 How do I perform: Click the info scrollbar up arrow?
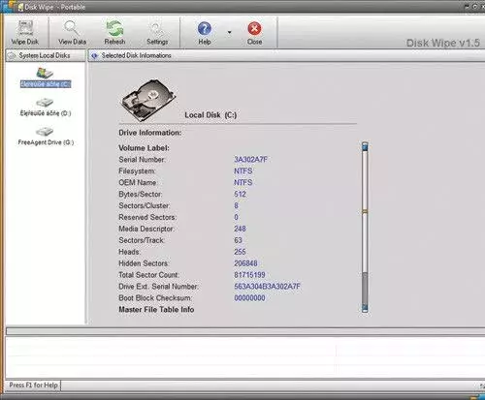click(365, 147)
